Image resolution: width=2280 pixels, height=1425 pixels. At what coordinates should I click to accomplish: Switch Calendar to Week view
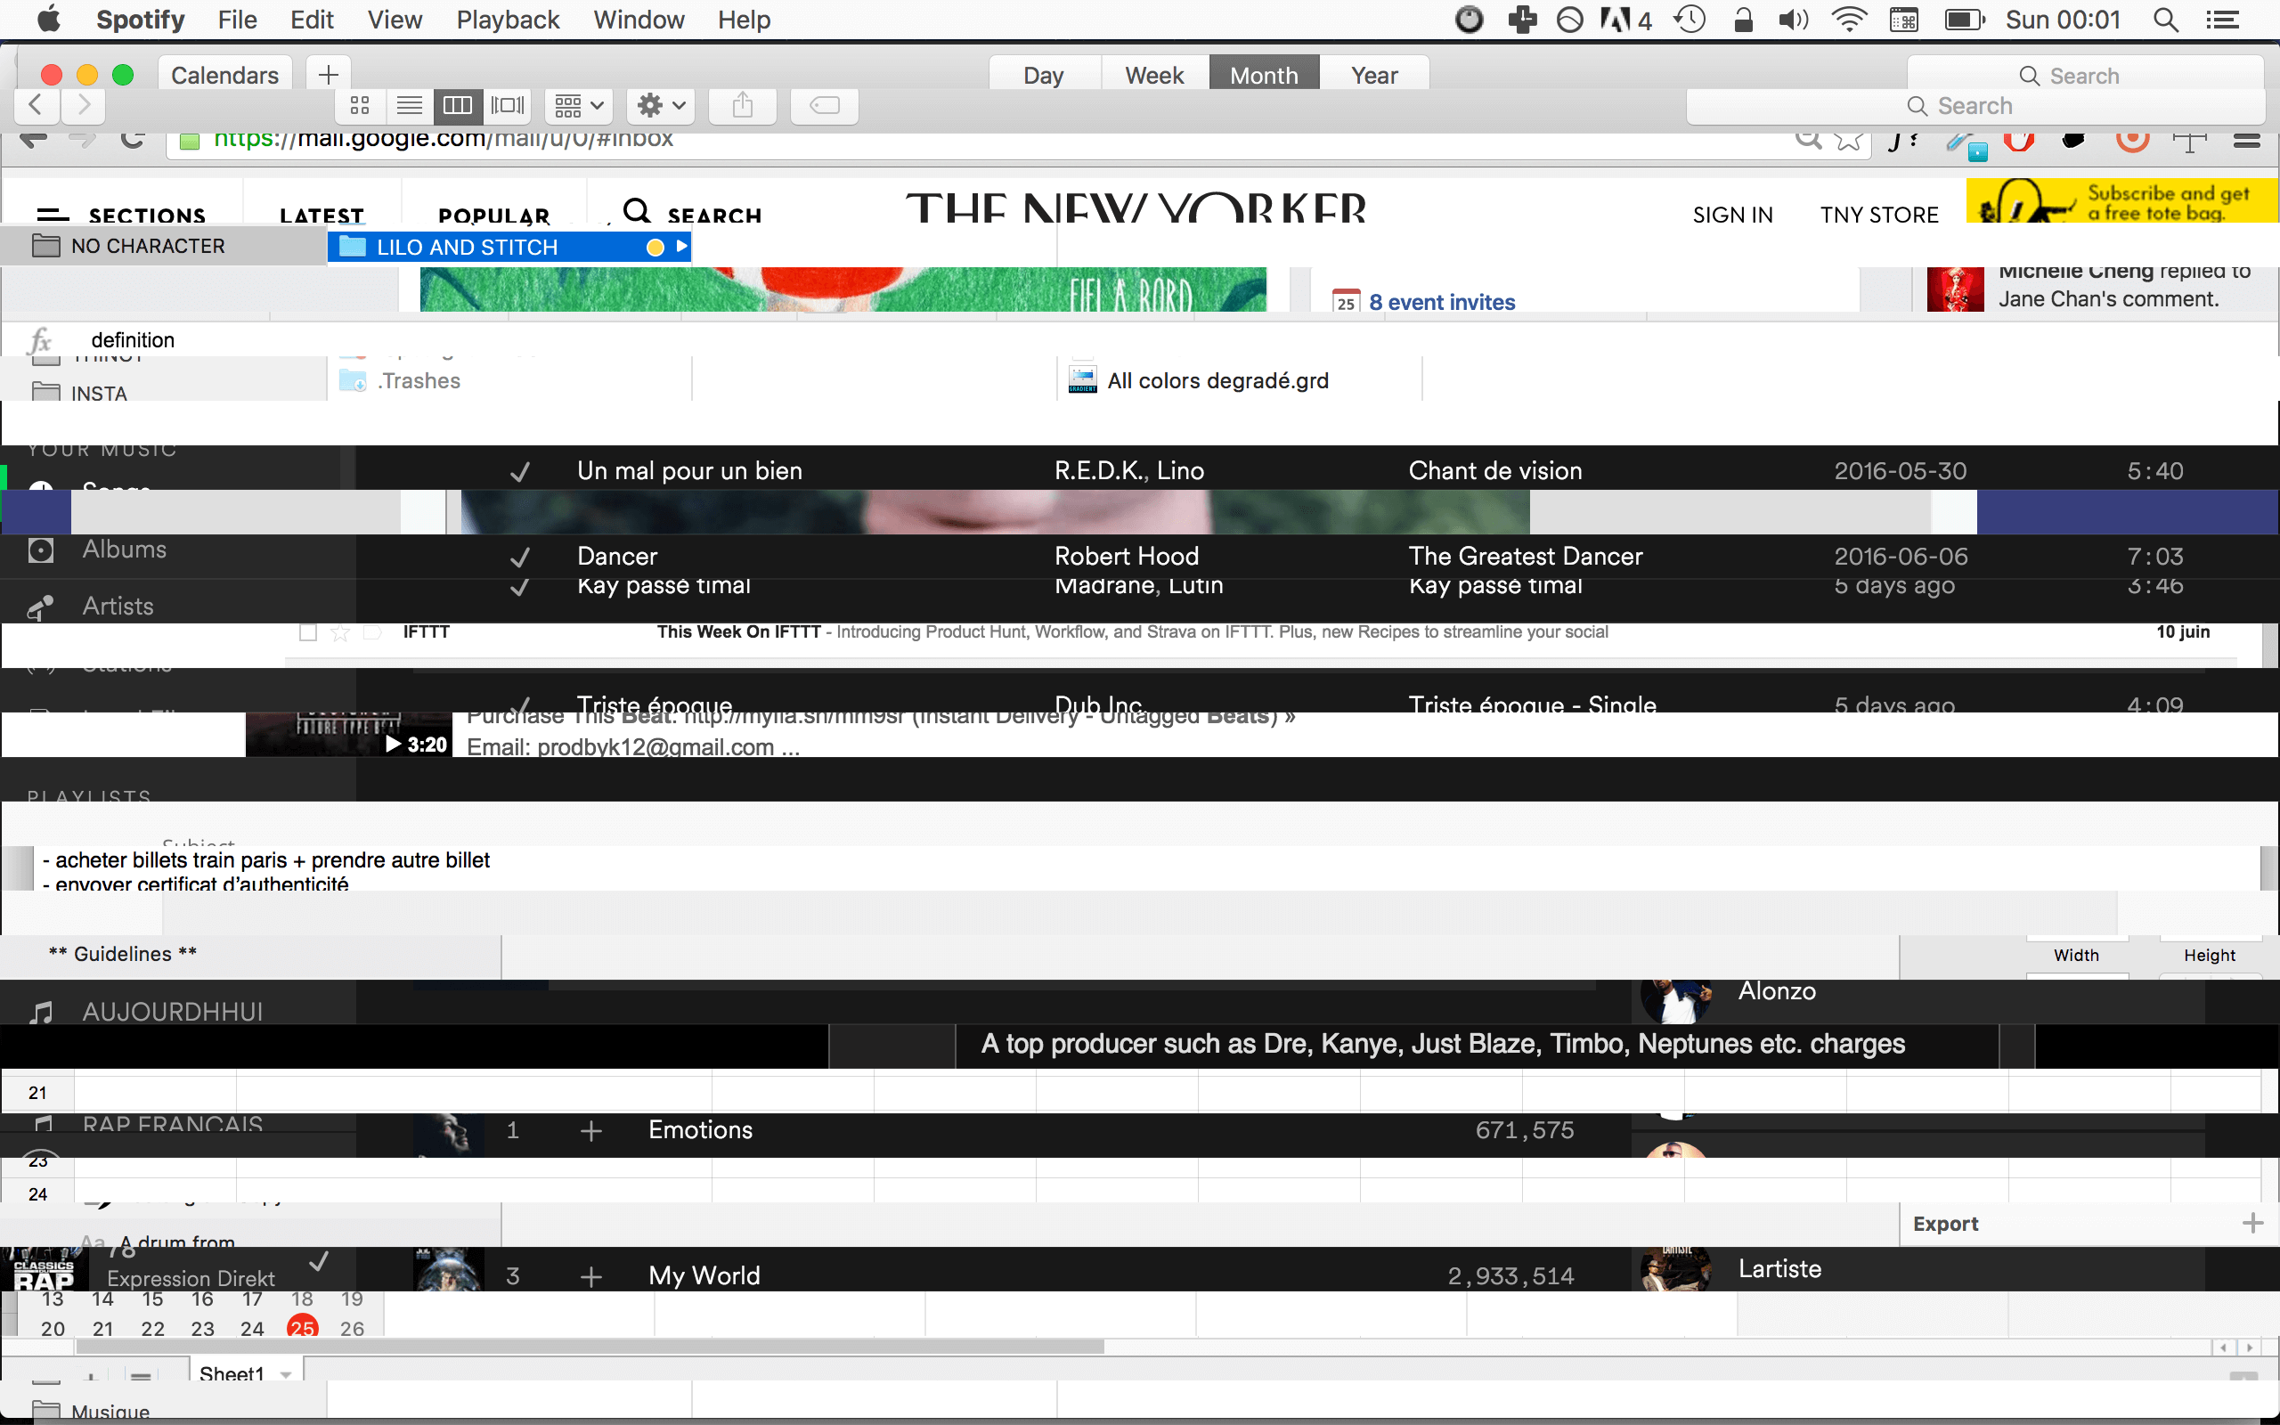tap(1154, 75)
